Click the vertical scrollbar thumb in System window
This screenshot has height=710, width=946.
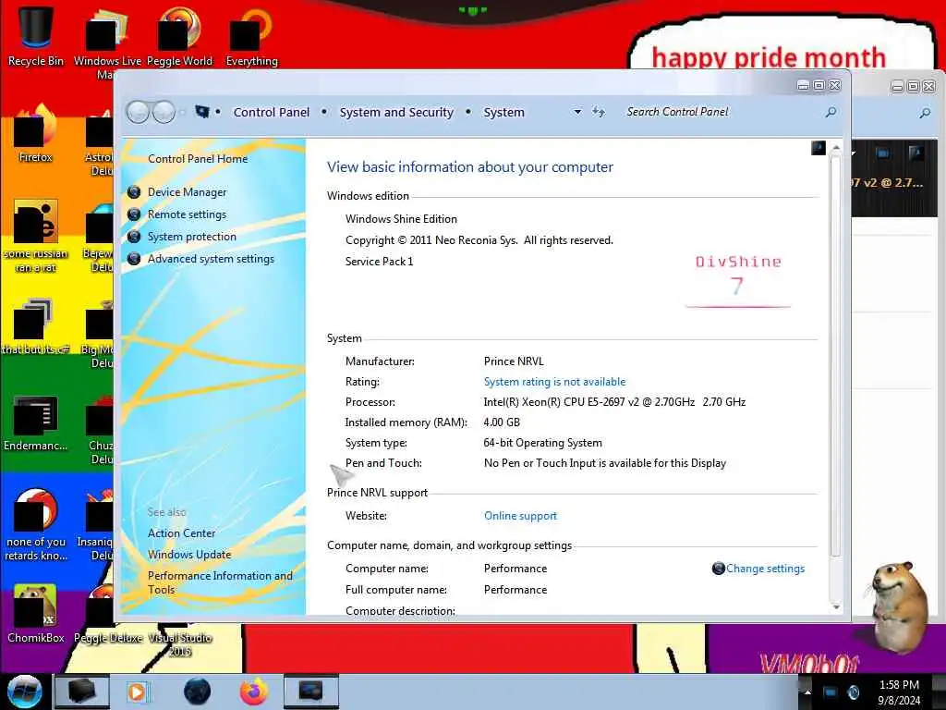point(835,356)
